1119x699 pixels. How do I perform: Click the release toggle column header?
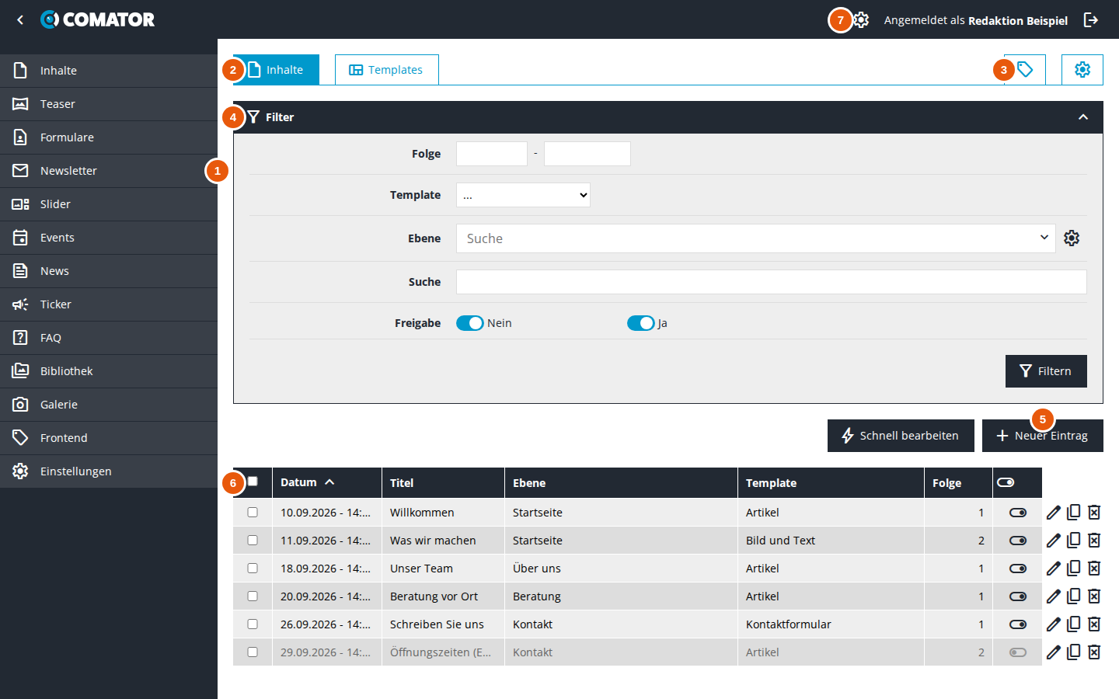point(1017,482)
